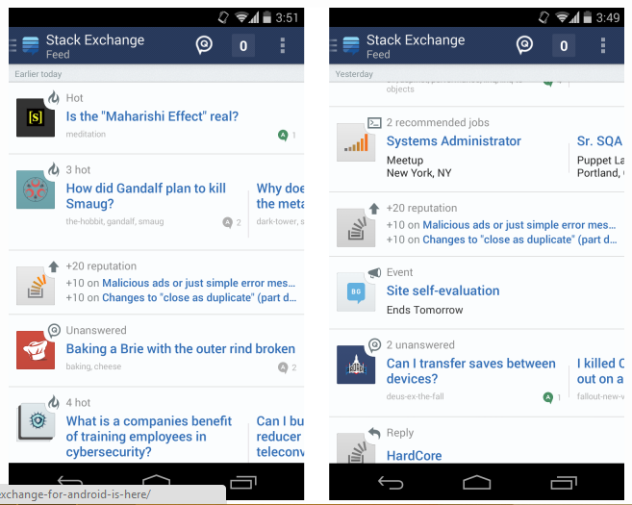
Task: Open Meta Stack Overflow icon in left reputation card
Action: click(36, 286)
